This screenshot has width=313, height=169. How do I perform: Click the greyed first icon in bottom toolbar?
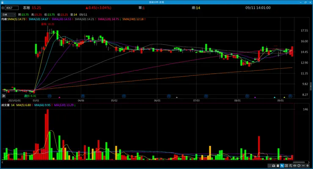point(269,166)
